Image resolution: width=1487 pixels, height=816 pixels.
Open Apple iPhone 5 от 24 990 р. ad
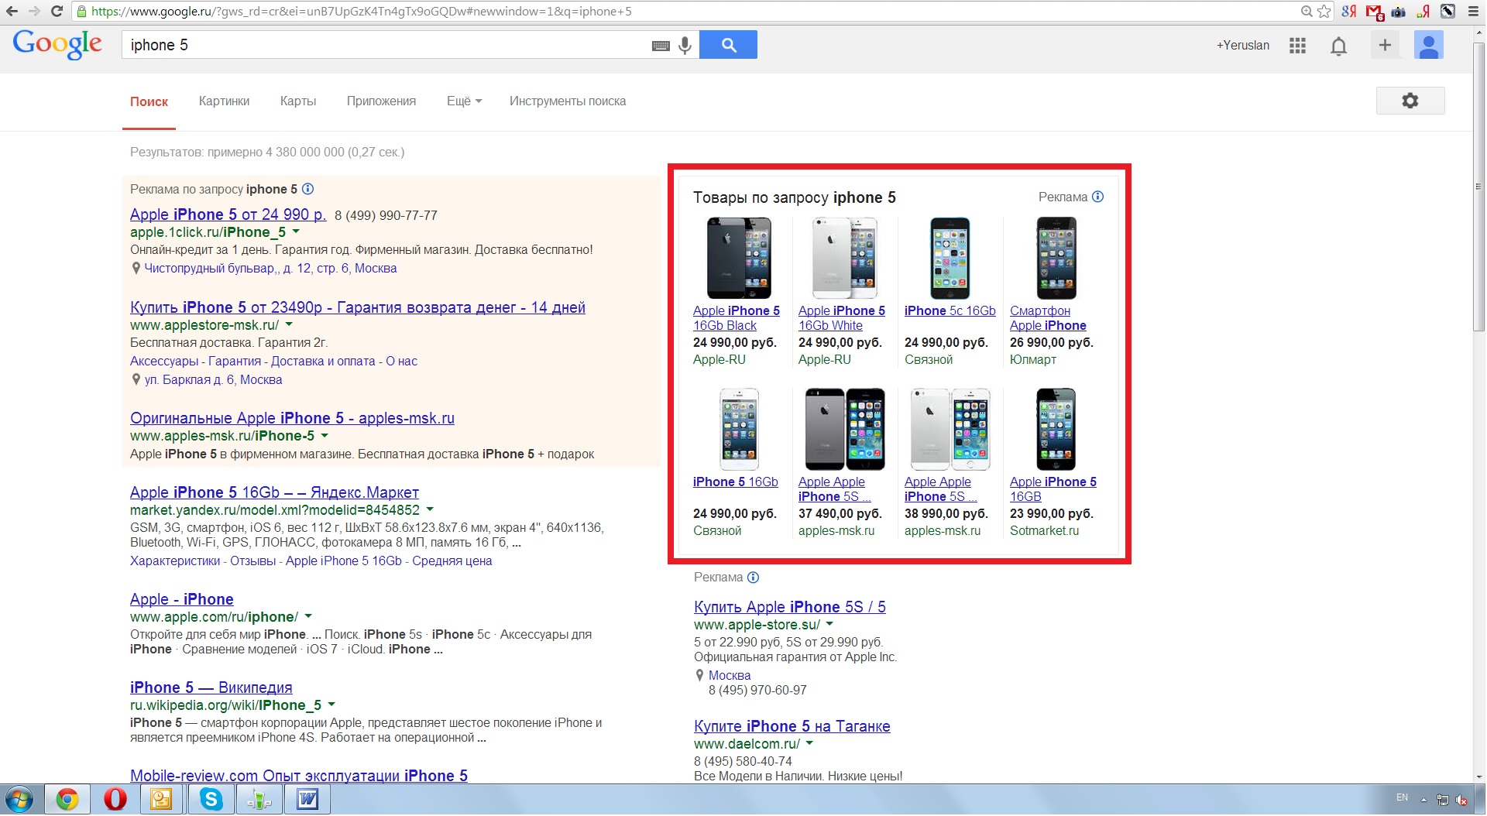coord(228,214)
